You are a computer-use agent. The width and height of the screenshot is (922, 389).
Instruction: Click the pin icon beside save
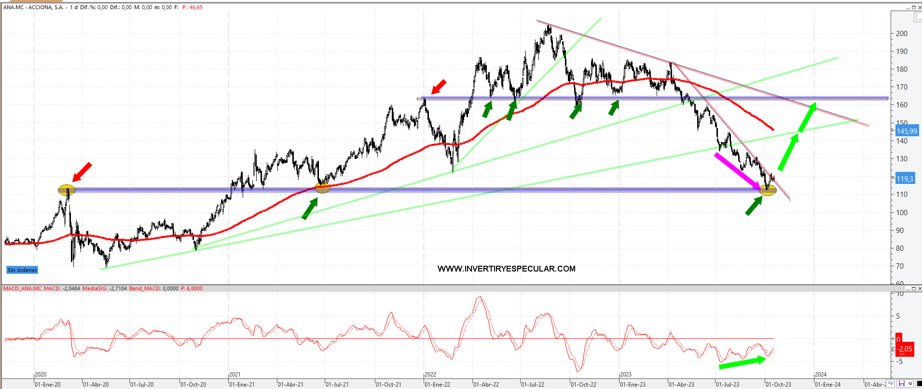(x=910, y=384)
